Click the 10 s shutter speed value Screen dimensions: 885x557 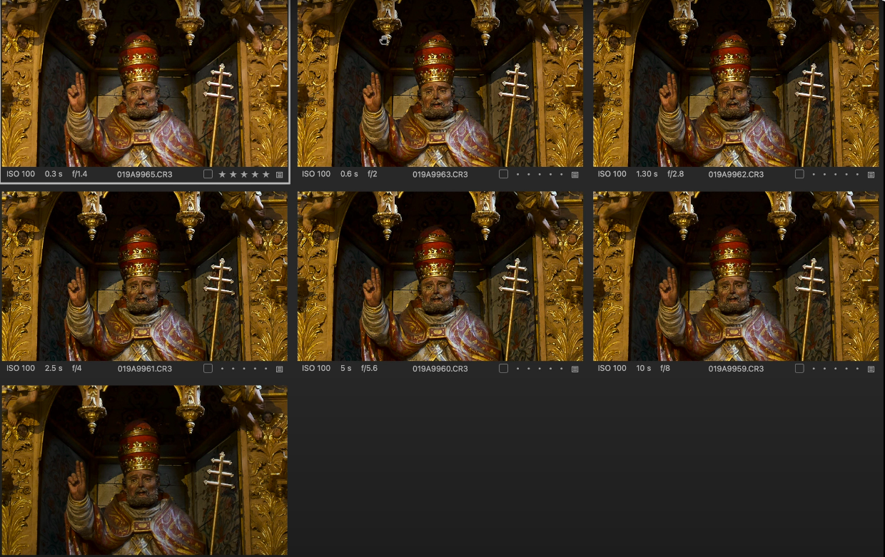point(644,369)
